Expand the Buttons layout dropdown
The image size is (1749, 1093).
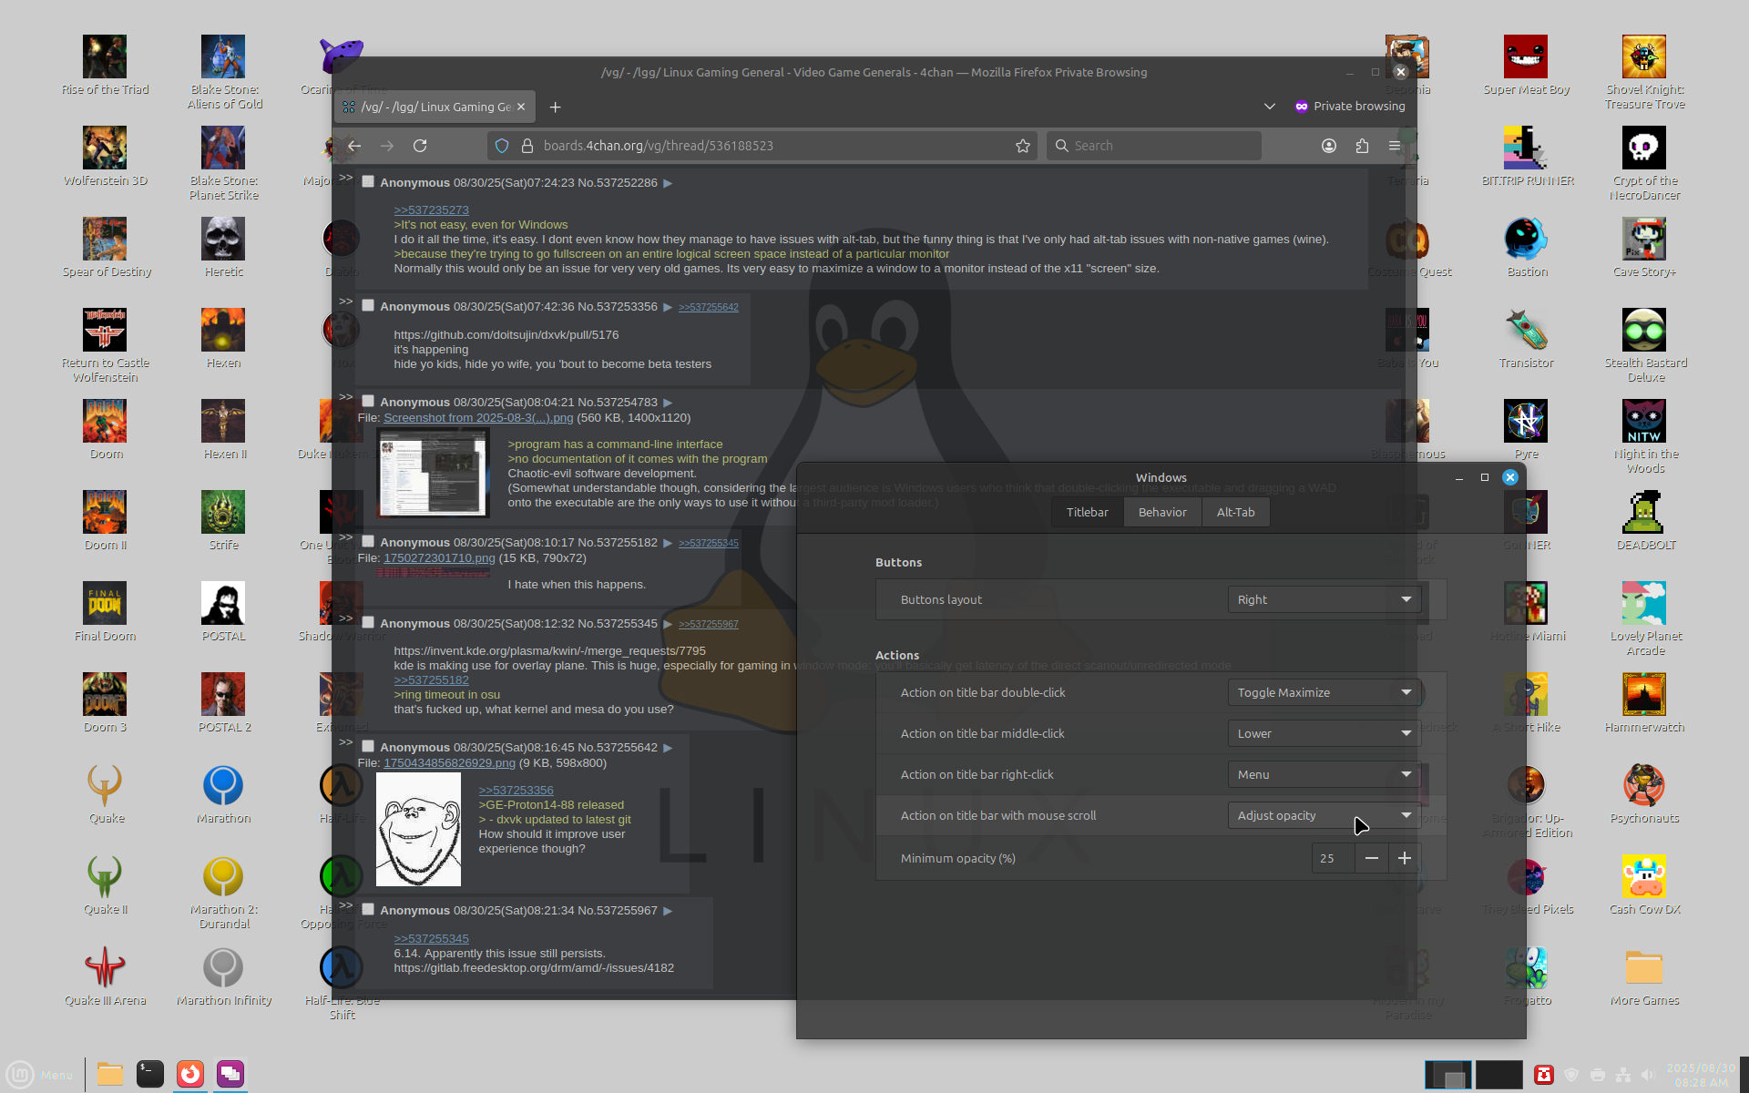point(1324,599)
